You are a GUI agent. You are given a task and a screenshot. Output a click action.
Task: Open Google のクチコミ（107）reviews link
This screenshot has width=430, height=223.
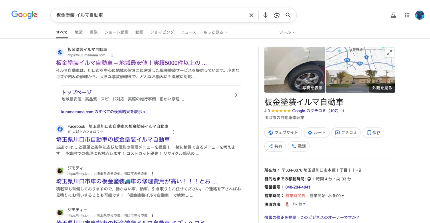316,111
